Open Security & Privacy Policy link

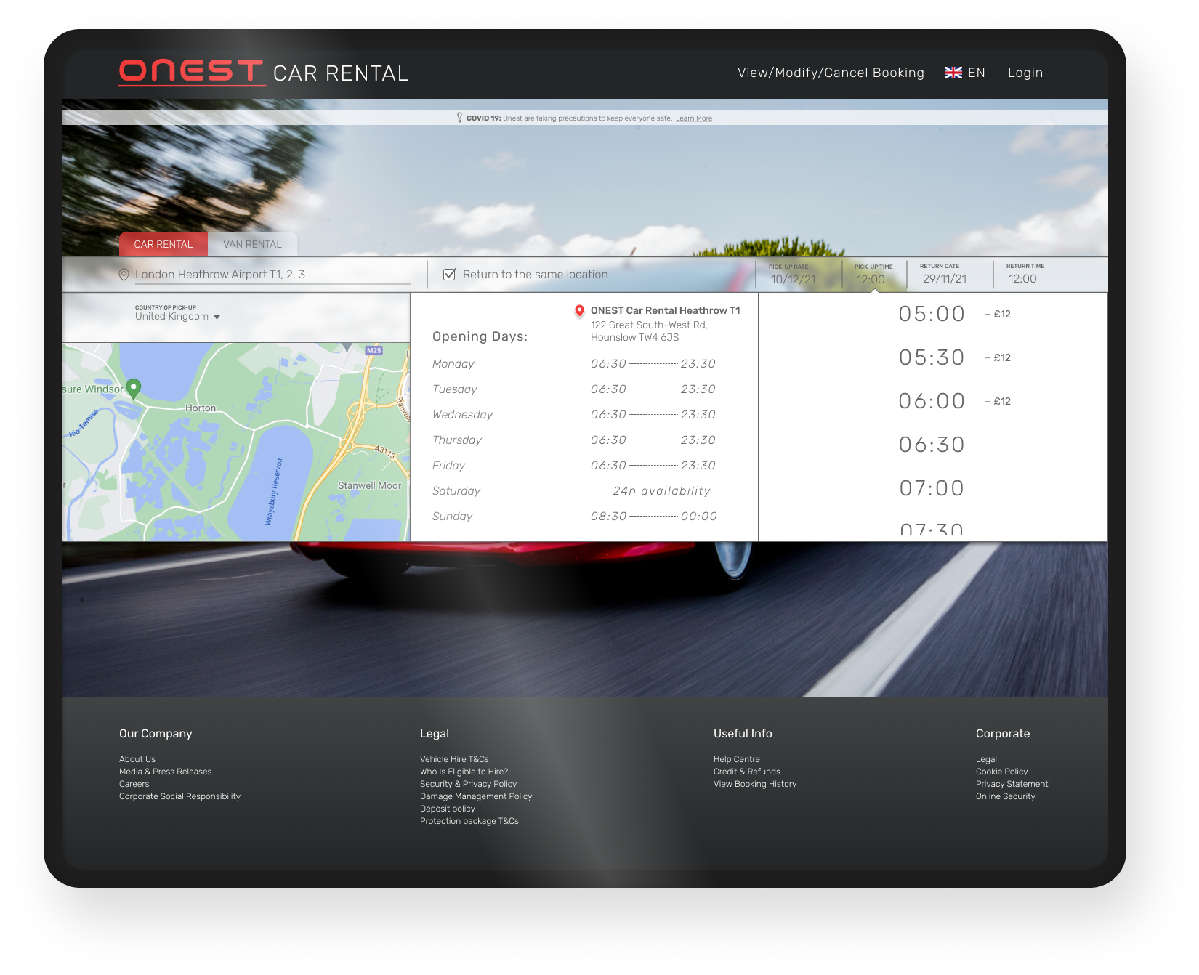pyautogui.click(x=468, y=784)
